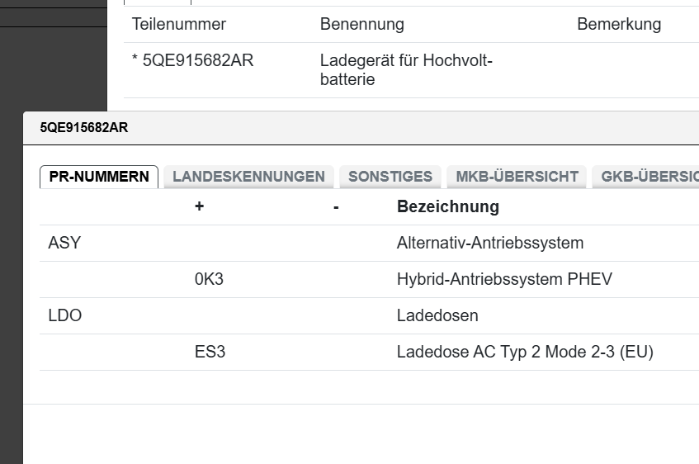Click the Hybrid-Antriebssystem PHEV entry

pos(504,280)
